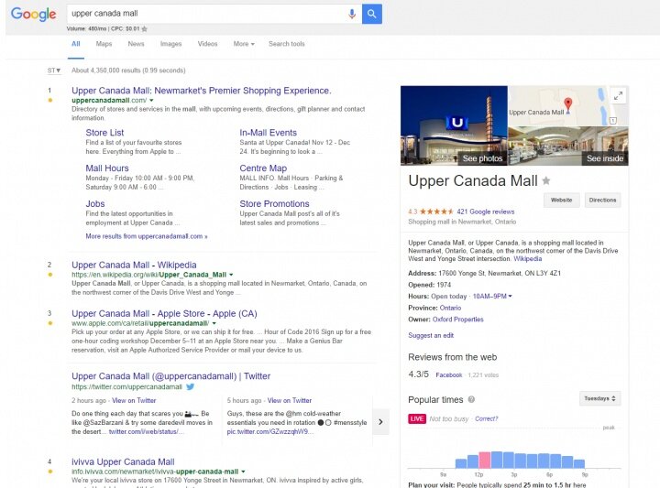This screenshot has height=488, width=660.
Task: Open Upper Canada Mall Apple Store result
Action: pos(164,313)
